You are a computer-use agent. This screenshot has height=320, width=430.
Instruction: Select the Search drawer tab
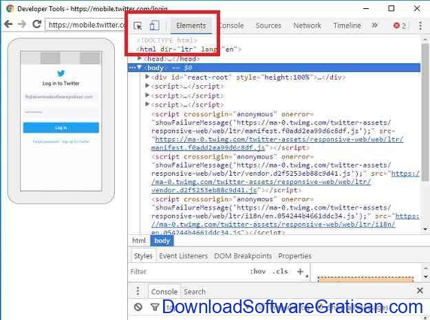click(x=195, y=292)
